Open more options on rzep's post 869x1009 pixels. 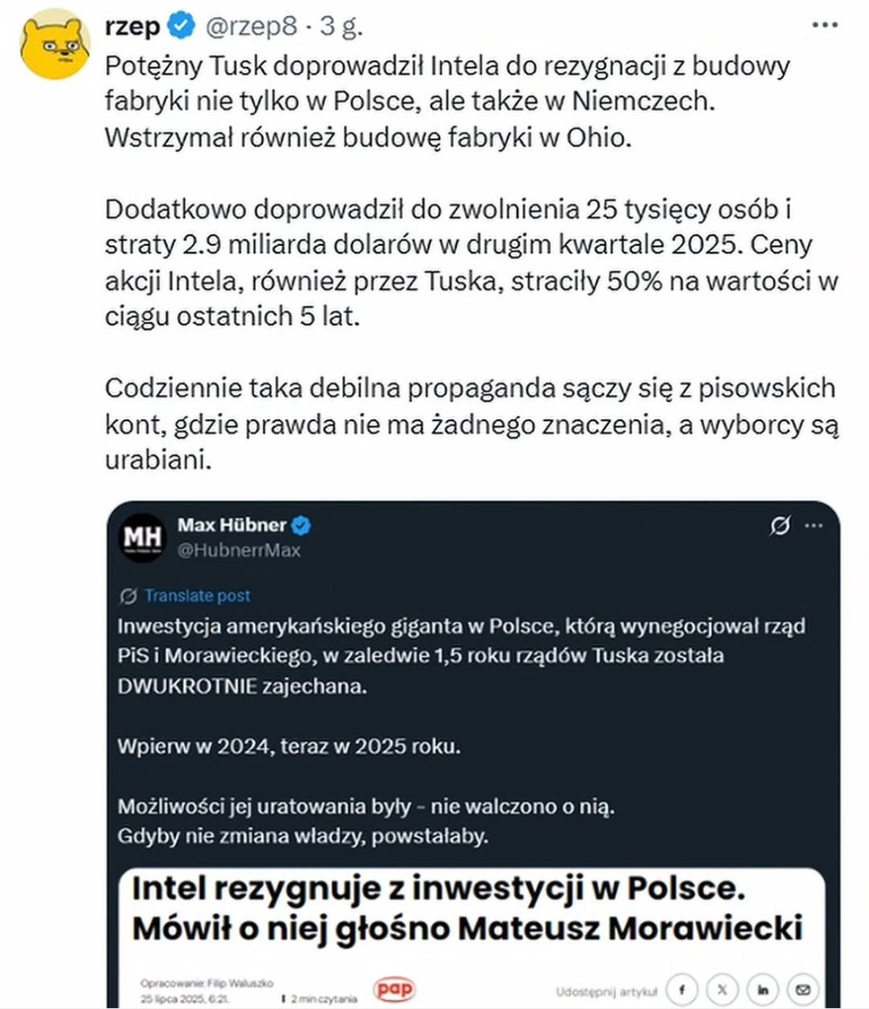coord(825,26)
